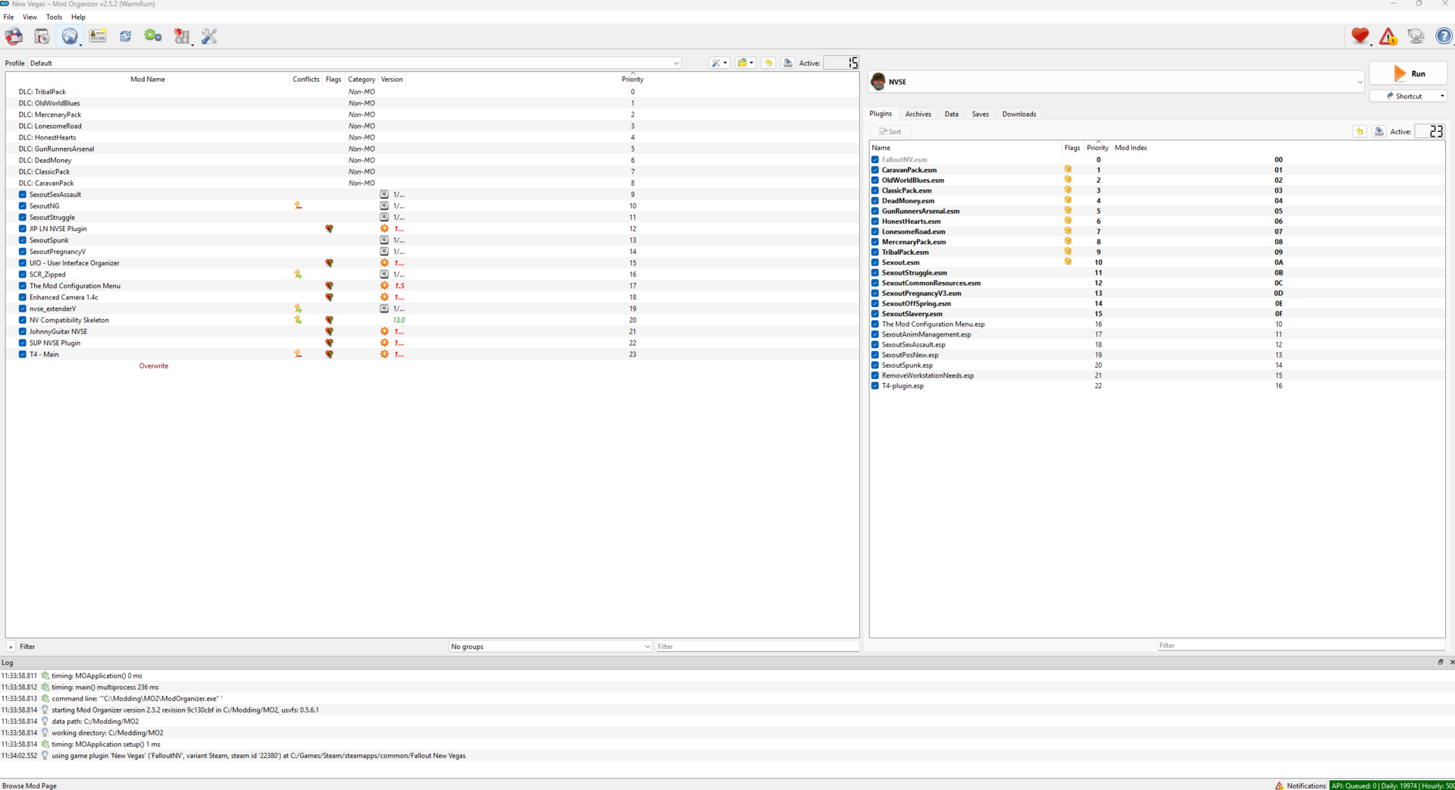Toggle the SexoutStruggle.esm plugin checkbox
1455x790 pixels.
[x=875, y=272]
